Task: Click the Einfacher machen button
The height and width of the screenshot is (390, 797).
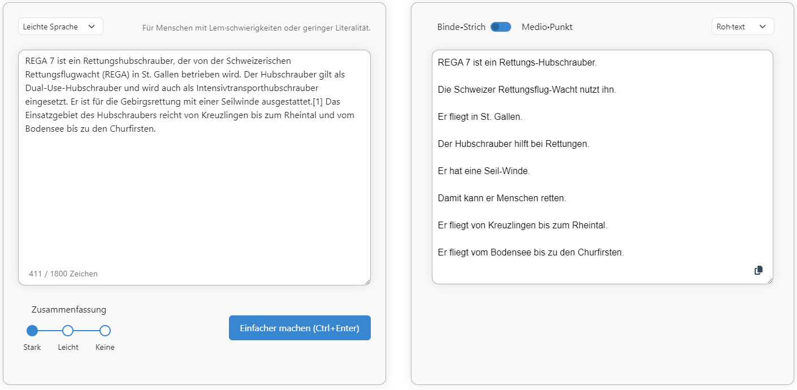Action: click(300, 328)
